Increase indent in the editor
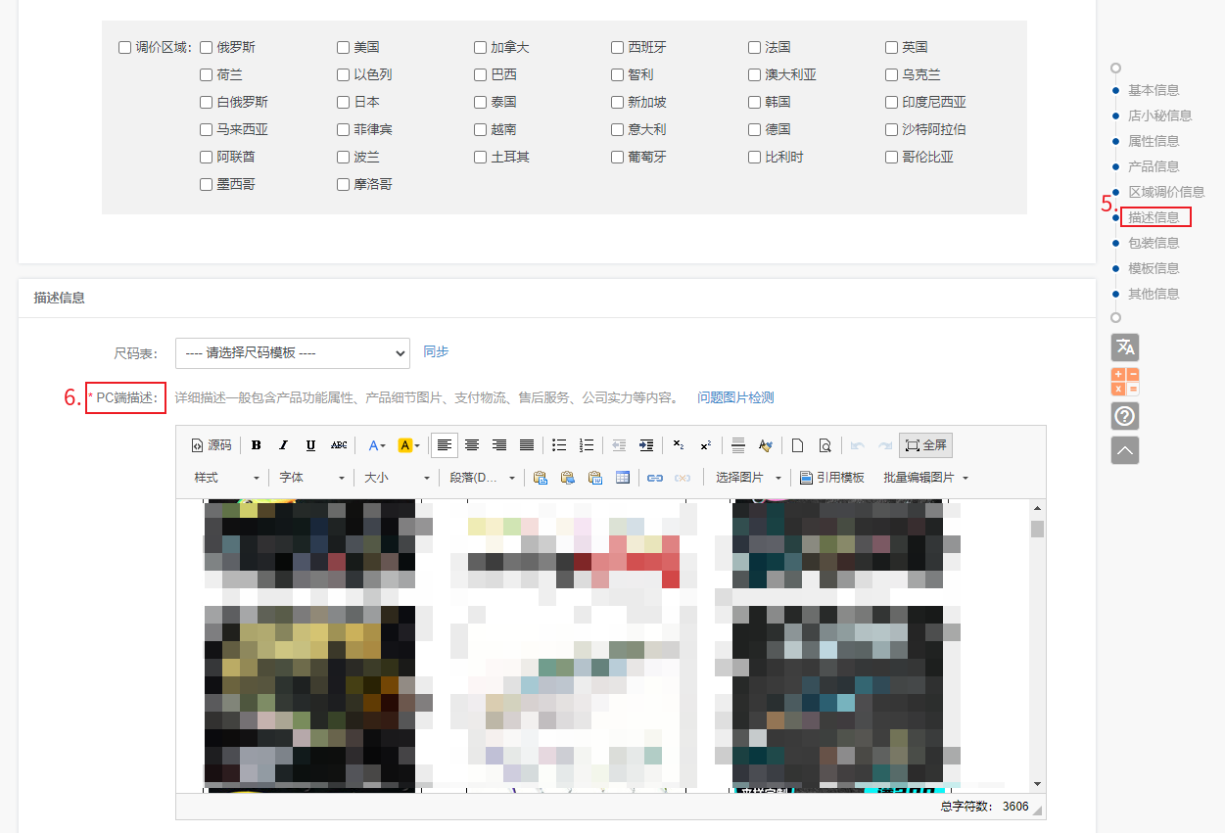The image size is (1225, 833). click(646, 445)
